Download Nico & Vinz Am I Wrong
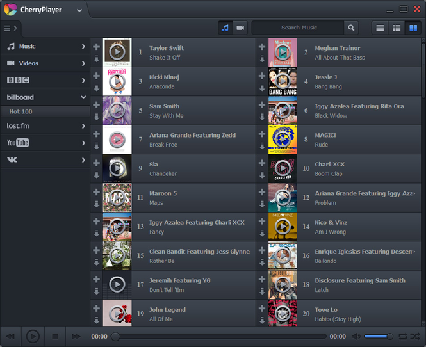Viewport: 426px width, 347px height. [262, 233]
